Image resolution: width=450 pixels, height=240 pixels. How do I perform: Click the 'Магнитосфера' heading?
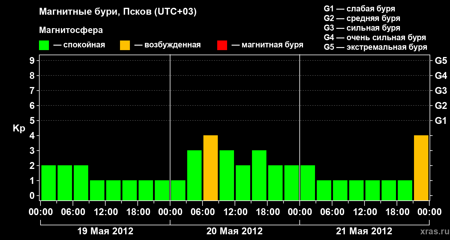pos(71,30)
